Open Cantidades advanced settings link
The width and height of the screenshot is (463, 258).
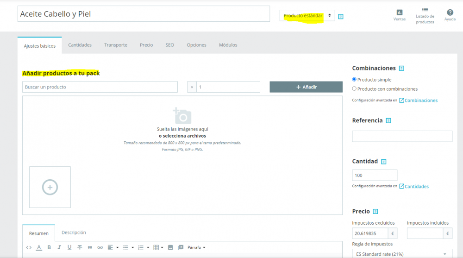click(x=413, y=187)
